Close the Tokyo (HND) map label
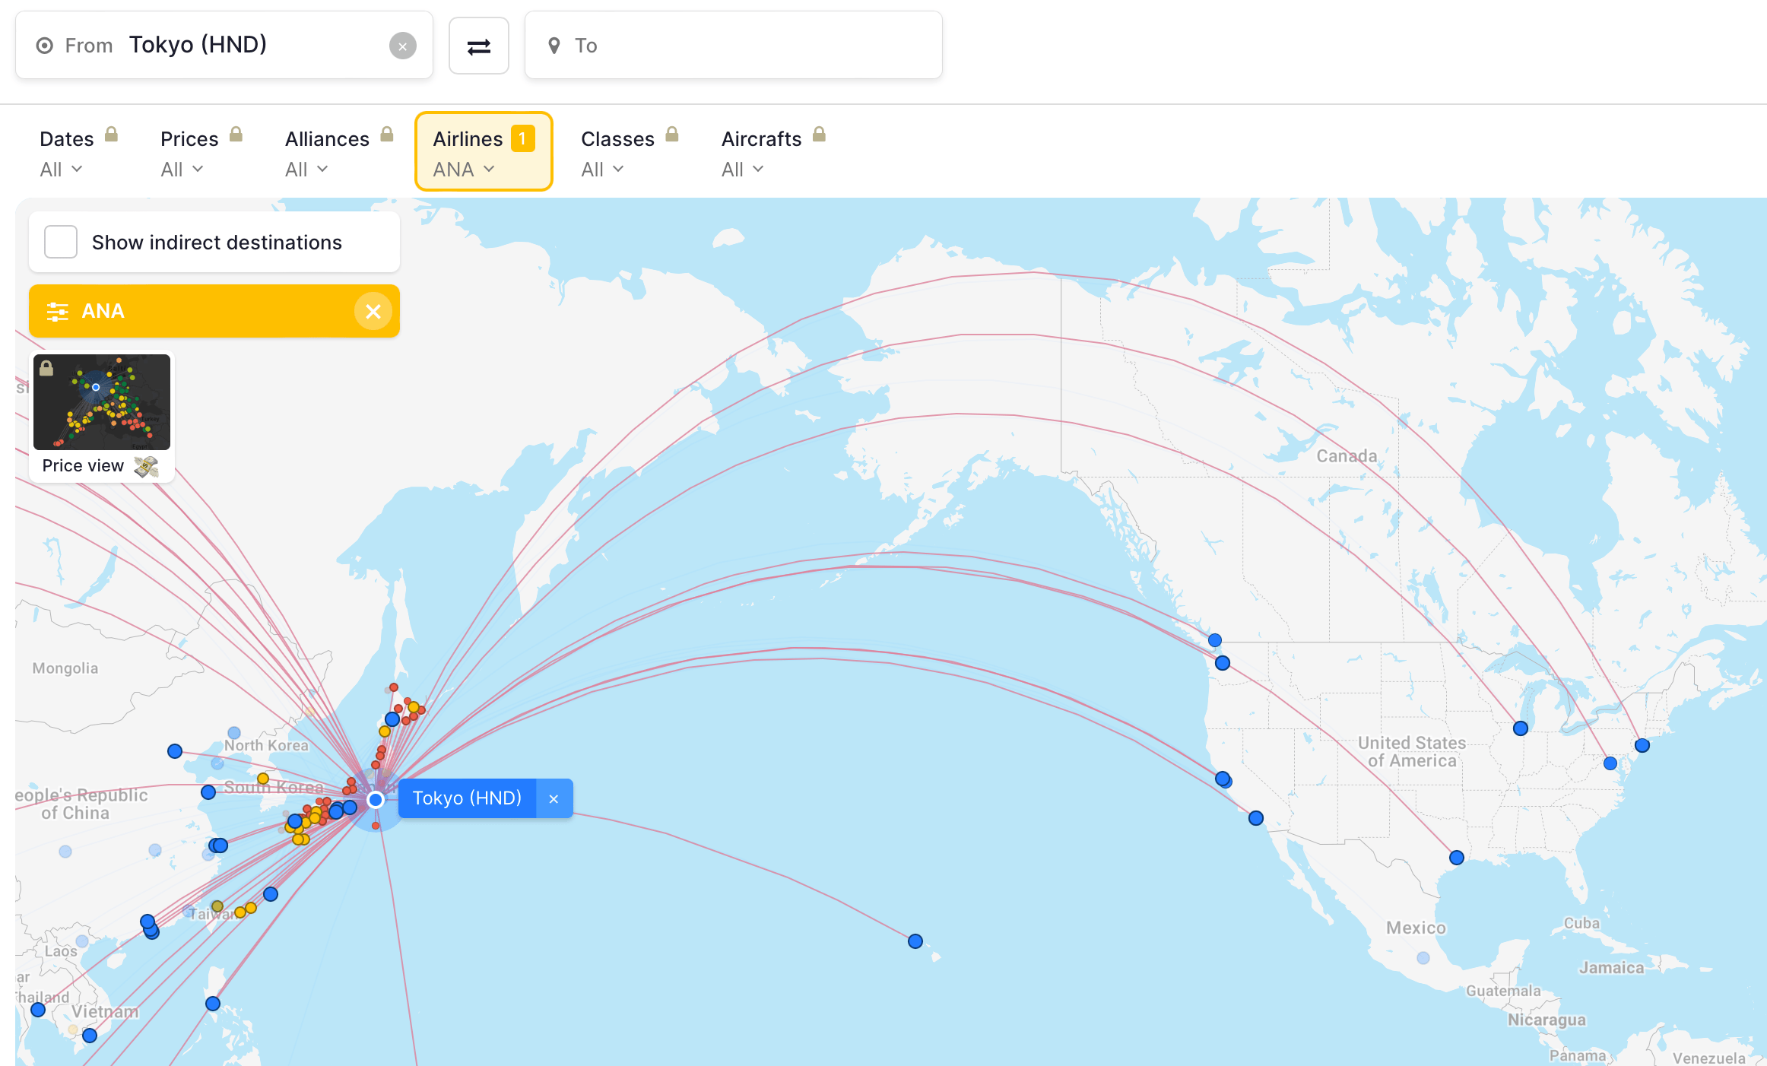 tap(554, 798)
